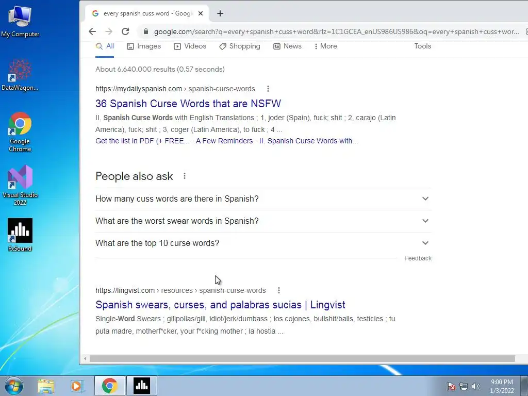528x396 pixels.
Task: Open the taskbar clock showing 9:00 PM
Action: [502, 386]
